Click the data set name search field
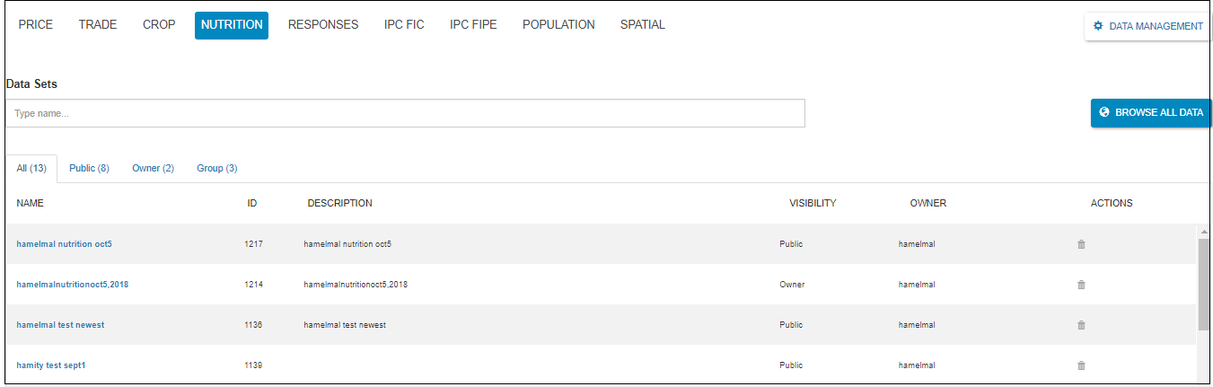 pyautogui.click(x=405, y=113)
